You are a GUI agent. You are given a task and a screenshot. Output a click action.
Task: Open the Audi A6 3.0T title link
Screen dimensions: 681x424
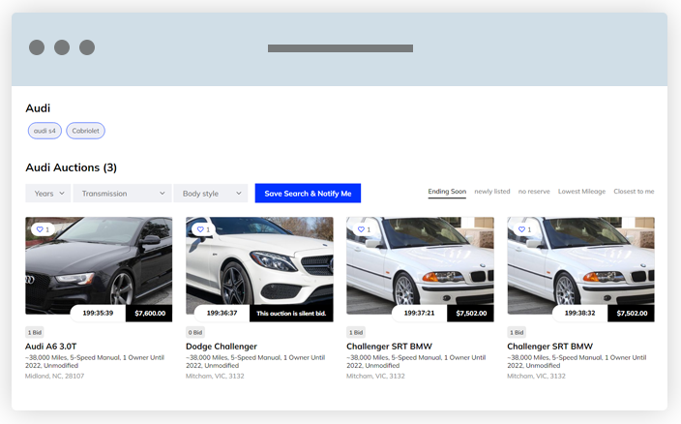pyautogui.click(x=51, y=347)
